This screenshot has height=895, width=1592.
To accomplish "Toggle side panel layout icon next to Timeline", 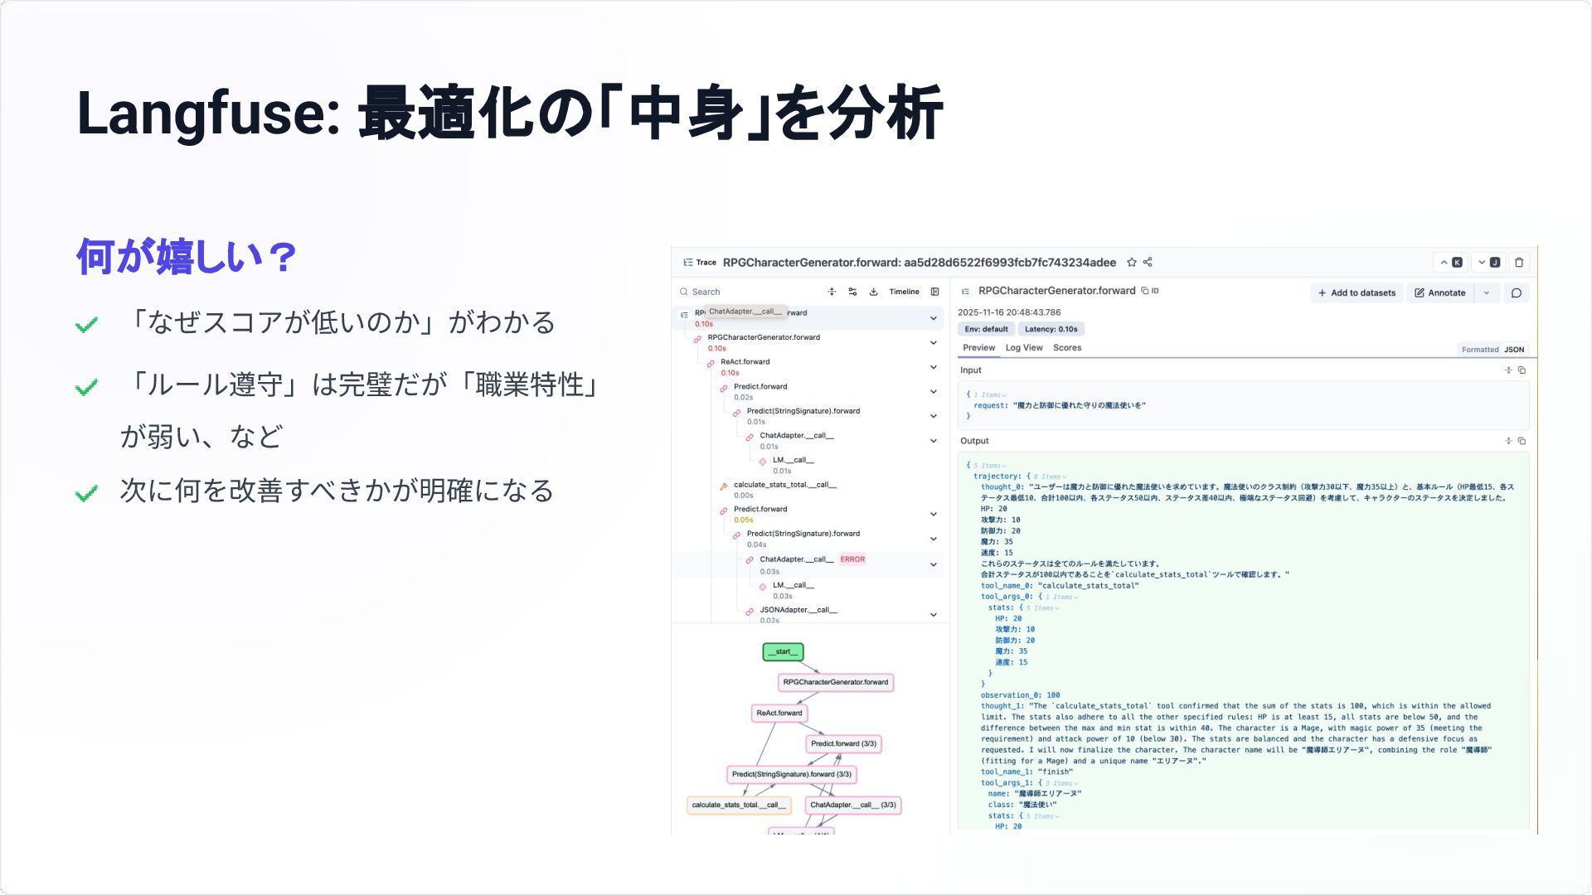I will click(x=934, y=292).
